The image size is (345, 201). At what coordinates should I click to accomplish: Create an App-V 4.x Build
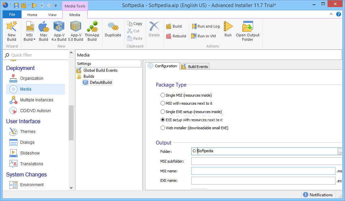(x=59, y=31)
